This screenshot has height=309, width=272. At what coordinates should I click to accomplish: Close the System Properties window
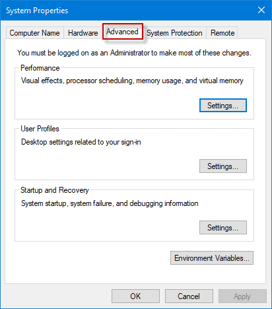click(261, 10)
